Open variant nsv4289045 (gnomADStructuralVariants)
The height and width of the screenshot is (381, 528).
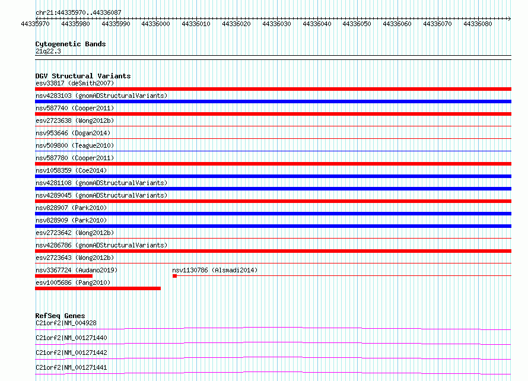point(101,195)
